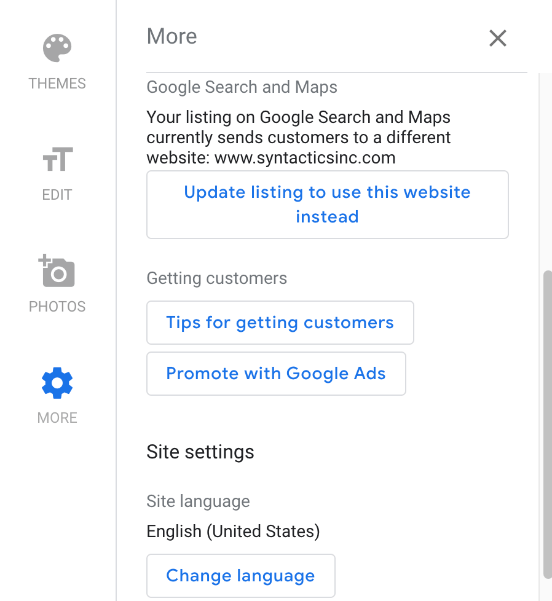The image size is (552, 601).
Task: Close the More panel
Action: tap(498, 38)
